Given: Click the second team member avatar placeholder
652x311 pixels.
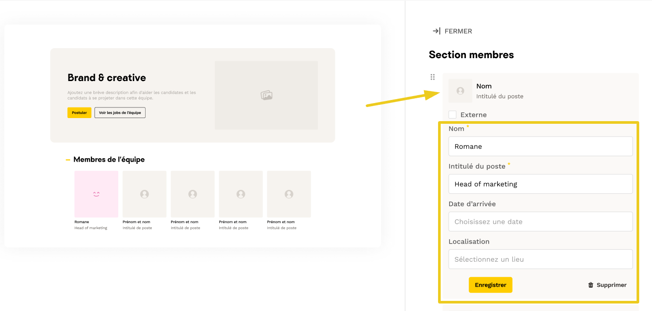Looking at the screenshot, I should [x=144, y=194].
